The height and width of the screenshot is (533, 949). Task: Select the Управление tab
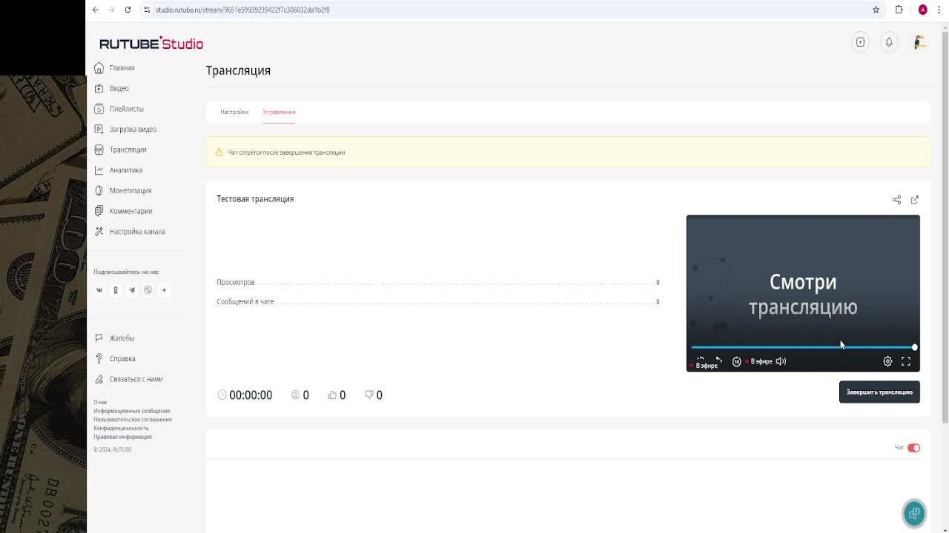[x=279, y=112]
